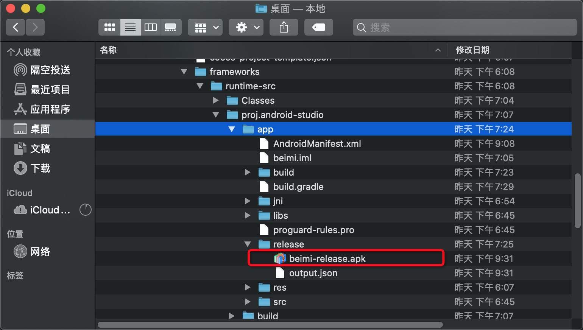Sort files by 修改日期 column
Viewport: 583px width, 330px height.
tap(472, 50)
